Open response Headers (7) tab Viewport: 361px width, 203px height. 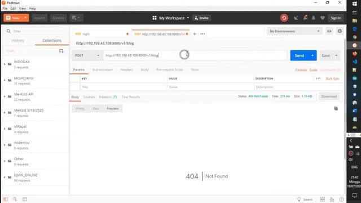point(108,97)
